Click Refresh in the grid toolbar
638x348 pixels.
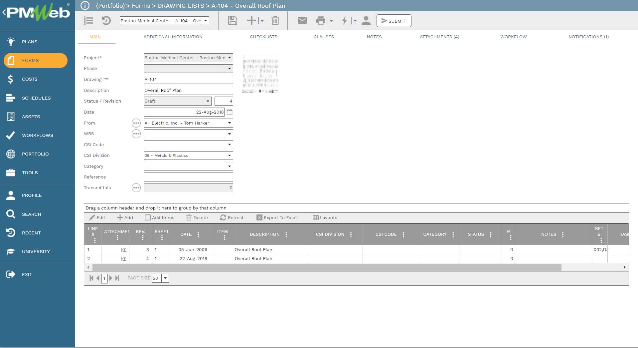click(232, 217)
